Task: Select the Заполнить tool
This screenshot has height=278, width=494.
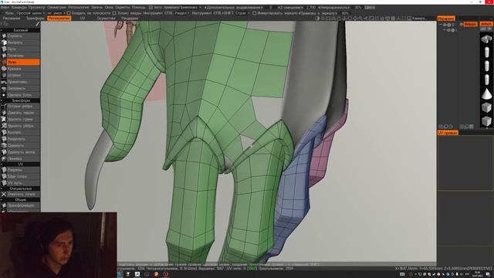Action: 20,89
